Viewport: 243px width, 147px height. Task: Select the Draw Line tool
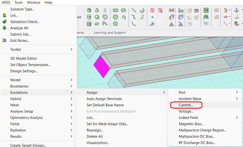coord(134,10)
